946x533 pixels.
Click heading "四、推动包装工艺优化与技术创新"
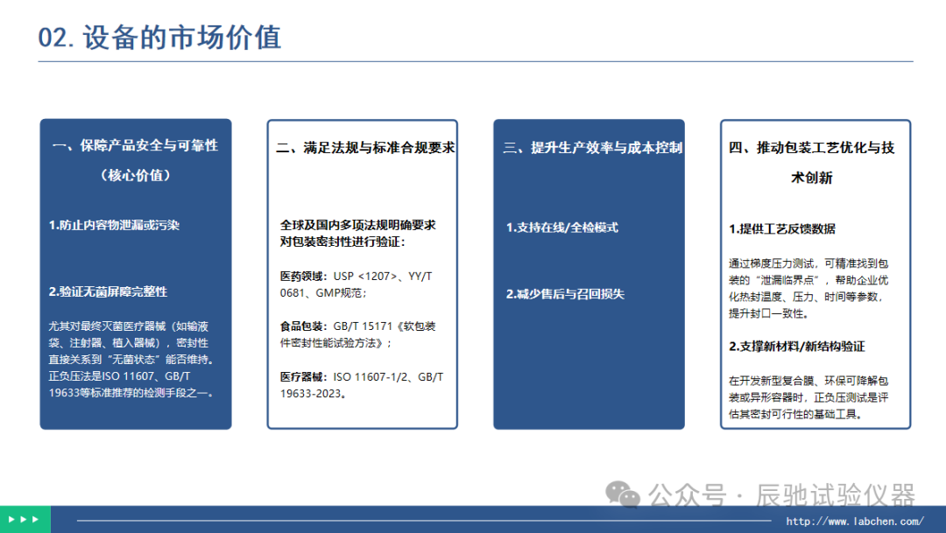click(x=811, y=163)
